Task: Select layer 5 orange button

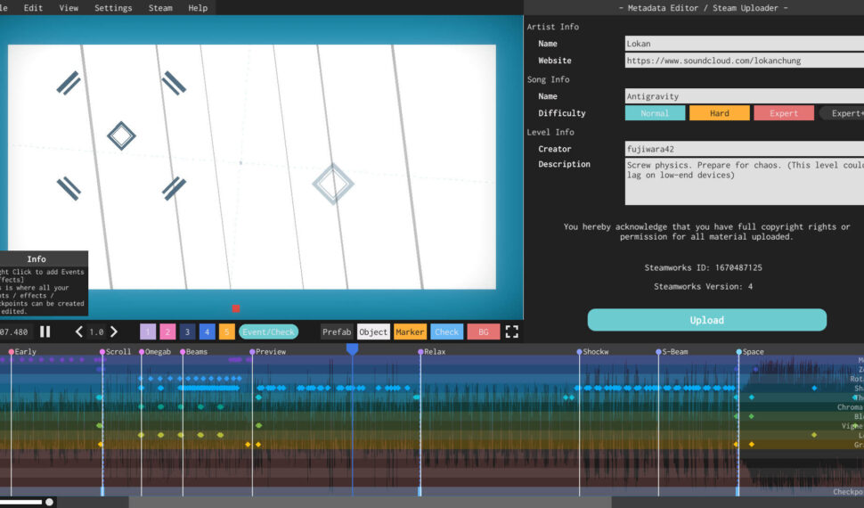Action: (x=226, y=332)
